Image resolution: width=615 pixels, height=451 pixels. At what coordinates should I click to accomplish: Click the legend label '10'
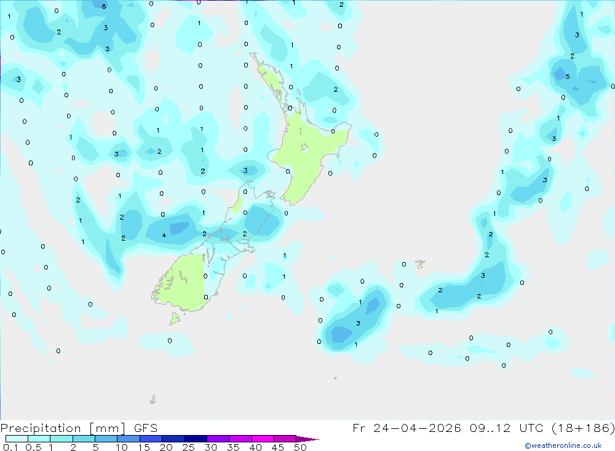pyautogui.click(x=122, y=447)
